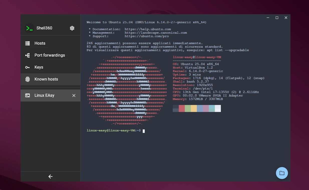Select the Keys key icon
309x190 pixels.
(x=27, y=67)
